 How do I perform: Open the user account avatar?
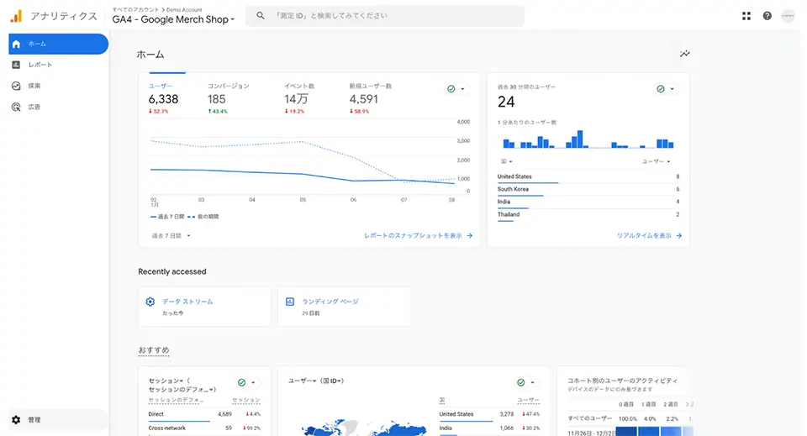[x=788, y=16]
